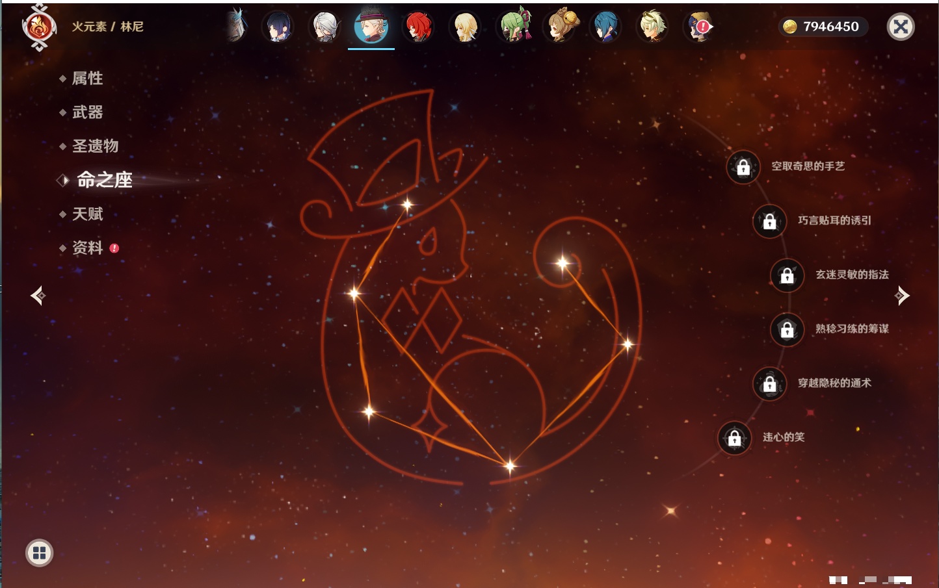Select the dark navy-haired character portrait
This screenshot has width=939, height=588.
click(278, 27)
